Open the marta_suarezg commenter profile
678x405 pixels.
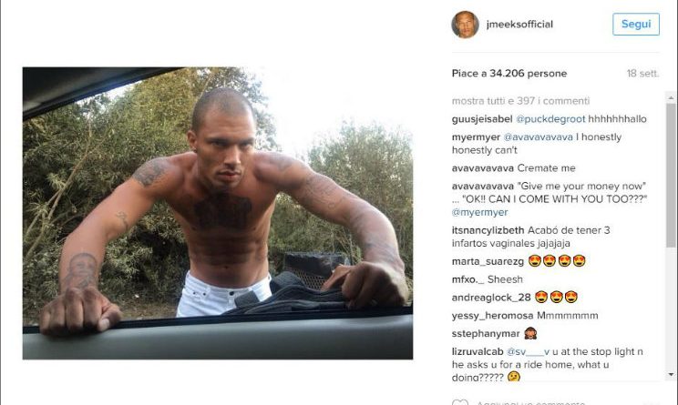[488, 261]
